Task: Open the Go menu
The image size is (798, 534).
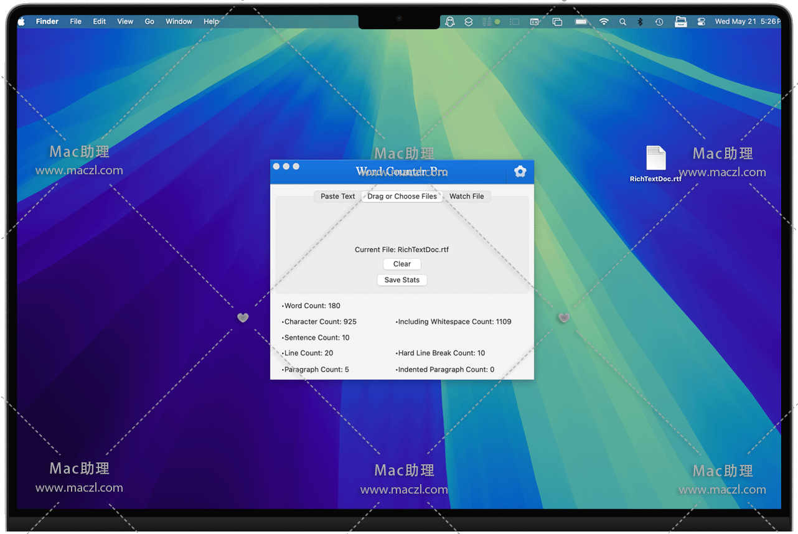Action: (x=149, y=21)
